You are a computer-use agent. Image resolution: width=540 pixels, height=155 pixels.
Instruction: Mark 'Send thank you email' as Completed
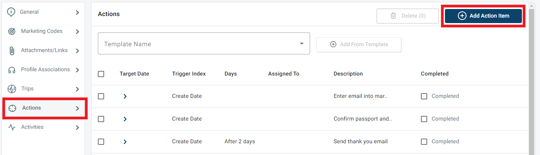424,142
